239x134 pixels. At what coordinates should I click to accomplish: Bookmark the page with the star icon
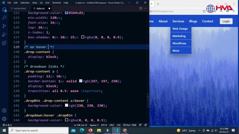click(x=204, y=11)
